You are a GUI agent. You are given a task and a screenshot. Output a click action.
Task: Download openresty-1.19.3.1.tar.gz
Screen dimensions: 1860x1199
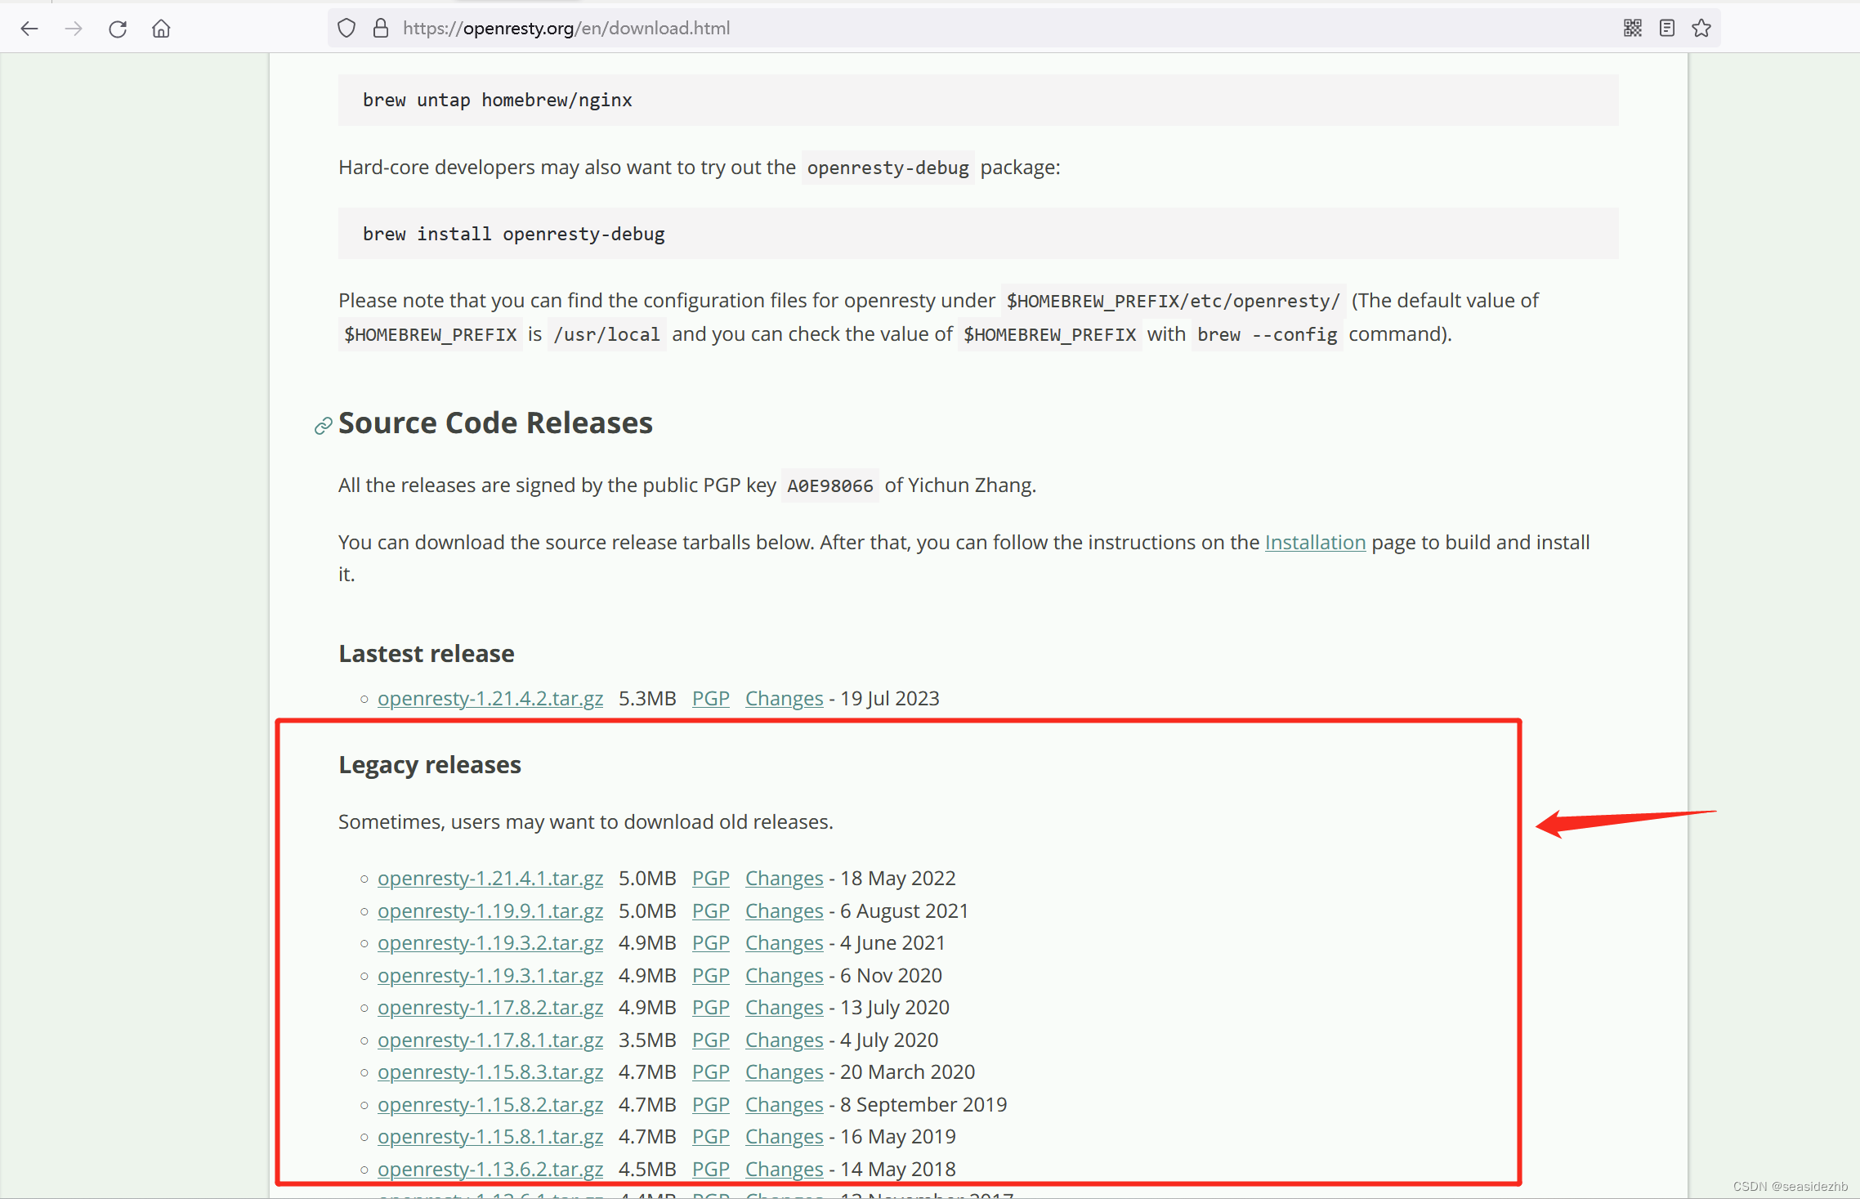490,976
